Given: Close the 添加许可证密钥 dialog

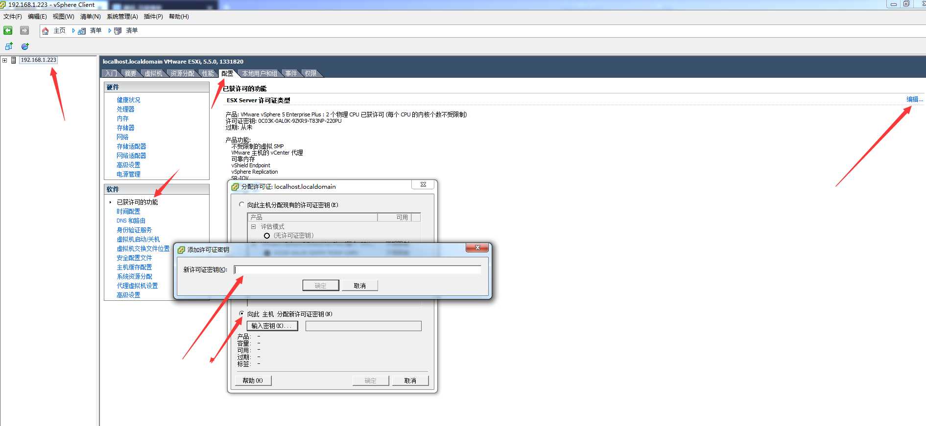Looking at the screenshot, I should pyautogui.click(x=477, y=247).
